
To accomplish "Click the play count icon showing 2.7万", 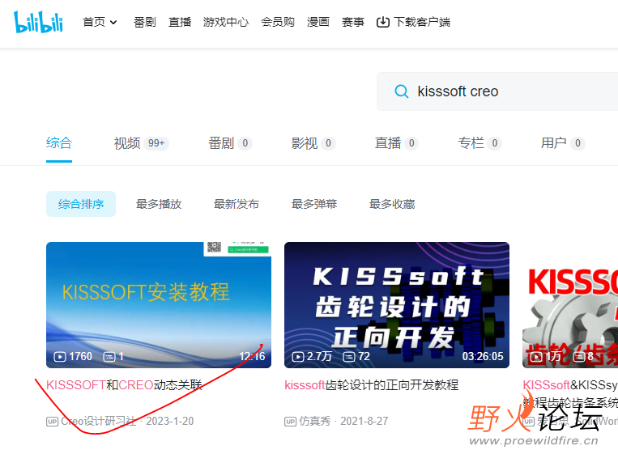I will [x=297, y=357].
